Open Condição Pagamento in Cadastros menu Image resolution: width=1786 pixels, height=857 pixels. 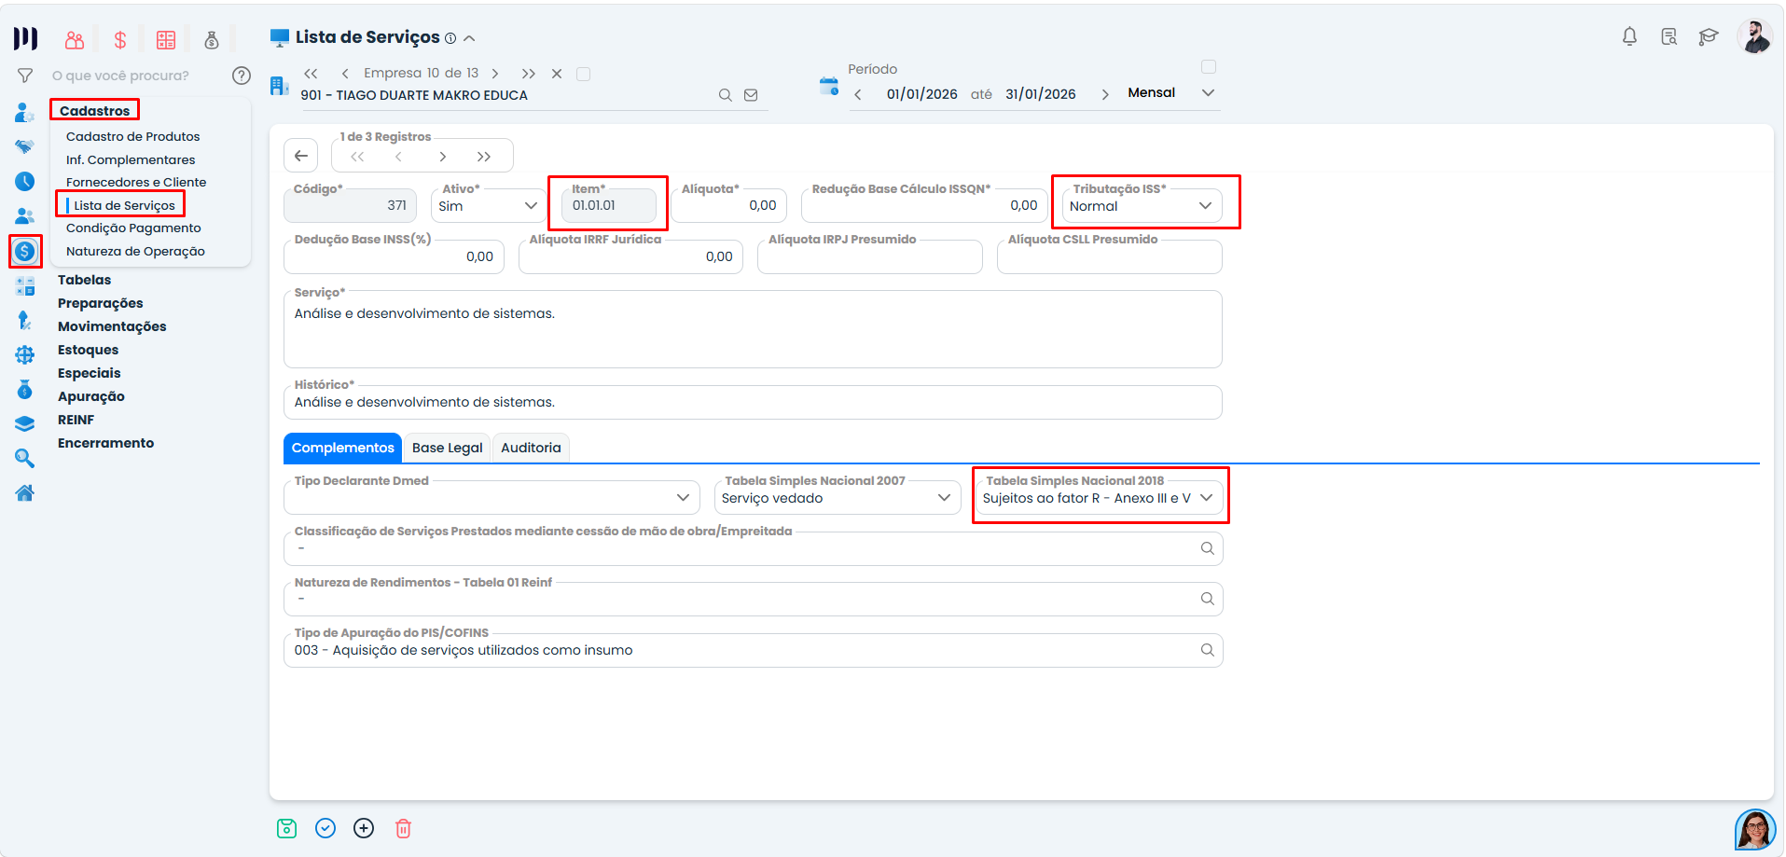pos(133,228)
